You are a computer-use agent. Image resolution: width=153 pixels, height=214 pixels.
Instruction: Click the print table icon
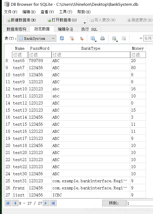(102, 38)
